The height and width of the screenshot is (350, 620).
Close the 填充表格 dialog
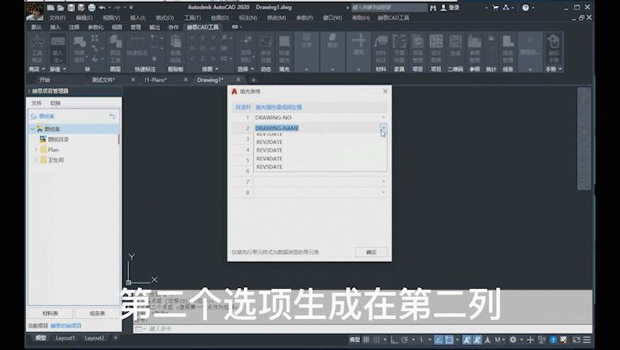coord(385,91)
